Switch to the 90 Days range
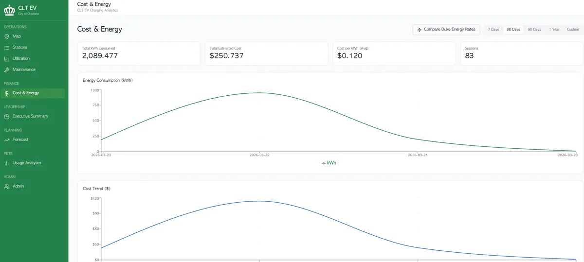 [x=534, y=30]
